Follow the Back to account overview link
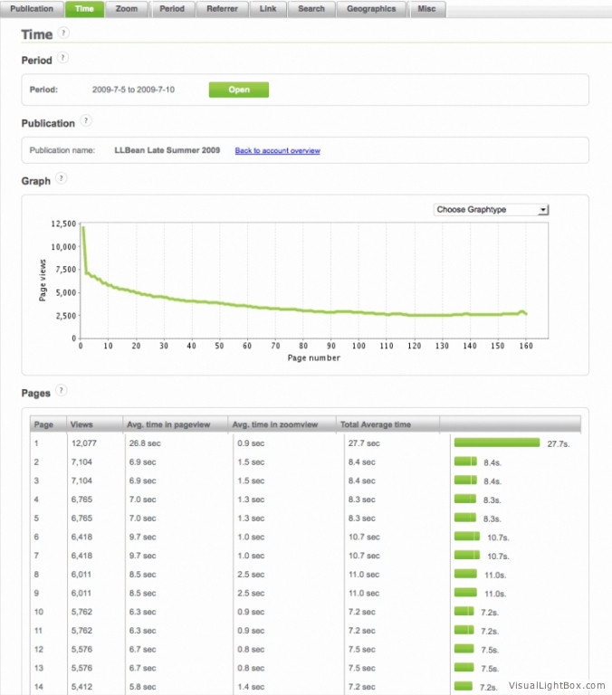This screenshot has width=612, height=695. 277,151
